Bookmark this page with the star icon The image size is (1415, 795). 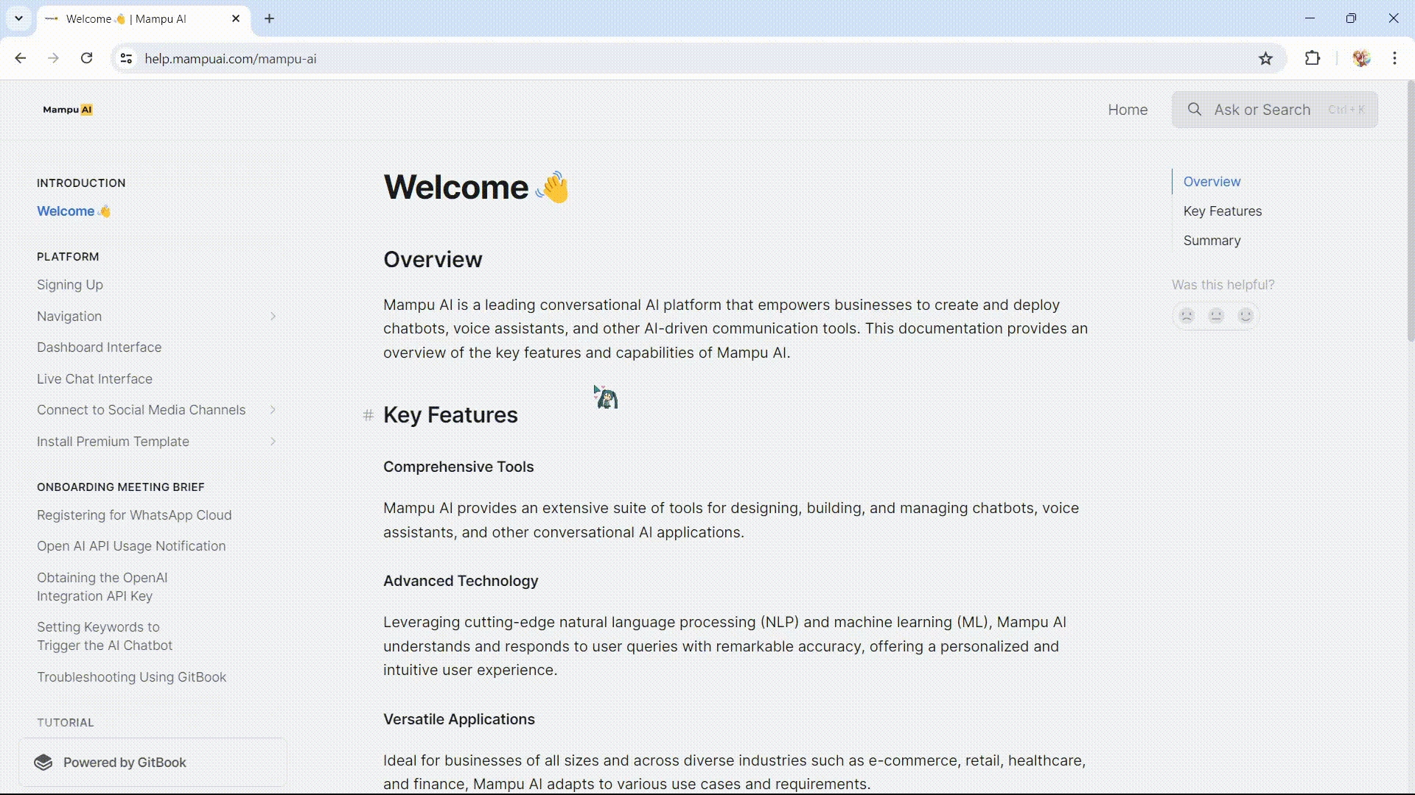click(x=1265, y=59)
